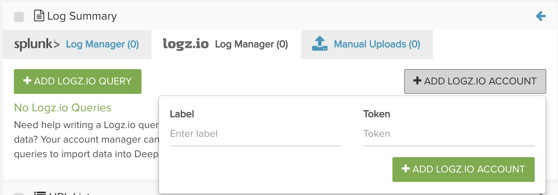The height and width of the screenshot is (195, 558).
Task: Select the Logz.io Log Manager (0) tab
Action: [251, 44]
